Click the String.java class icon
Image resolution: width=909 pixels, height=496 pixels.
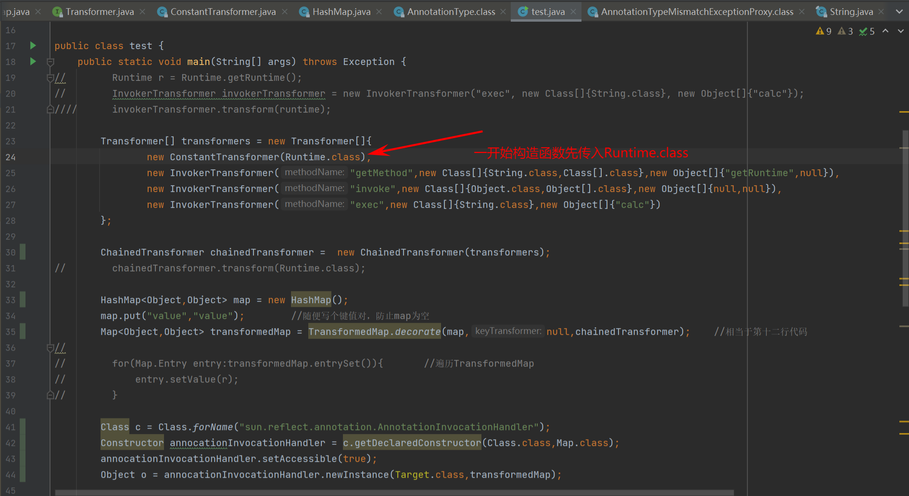coord(821,12)
